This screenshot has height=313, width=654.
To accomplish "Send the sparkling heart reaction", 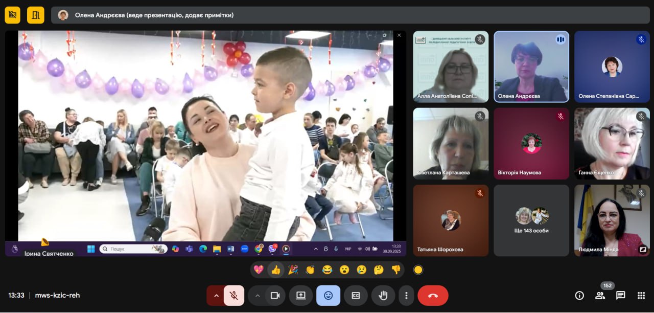I will pos(259,270).
